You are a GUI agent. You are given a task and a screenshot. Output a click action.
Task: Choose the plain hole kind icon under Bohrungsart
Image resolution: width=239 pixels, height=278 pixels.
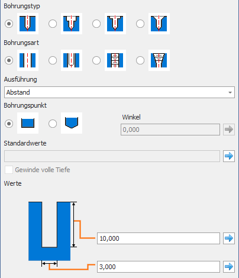coord(28,60)
